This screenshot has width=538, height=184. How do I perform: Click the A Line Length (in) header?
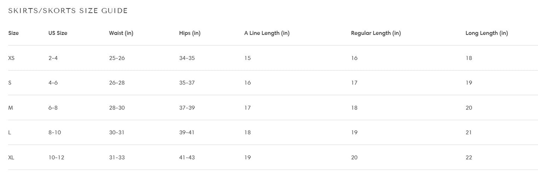pos(267,33)
